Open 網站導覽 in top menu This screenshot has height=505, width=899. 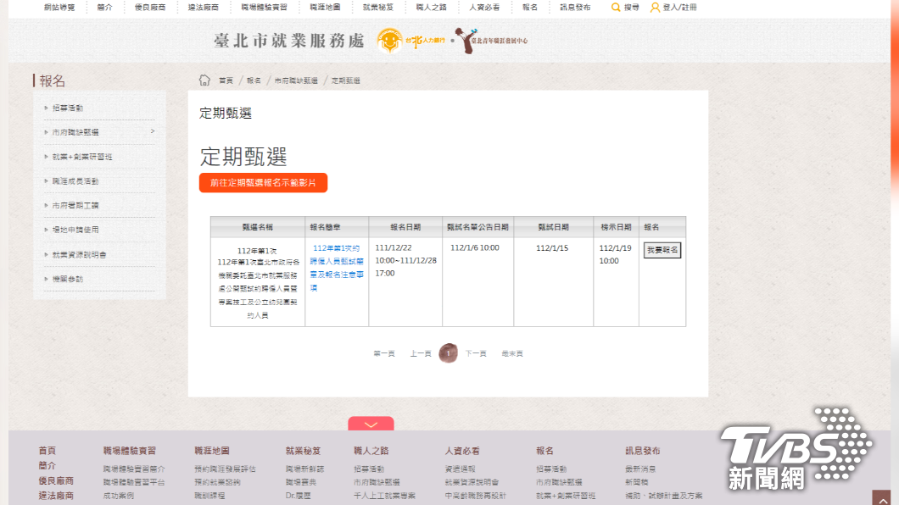59,8
